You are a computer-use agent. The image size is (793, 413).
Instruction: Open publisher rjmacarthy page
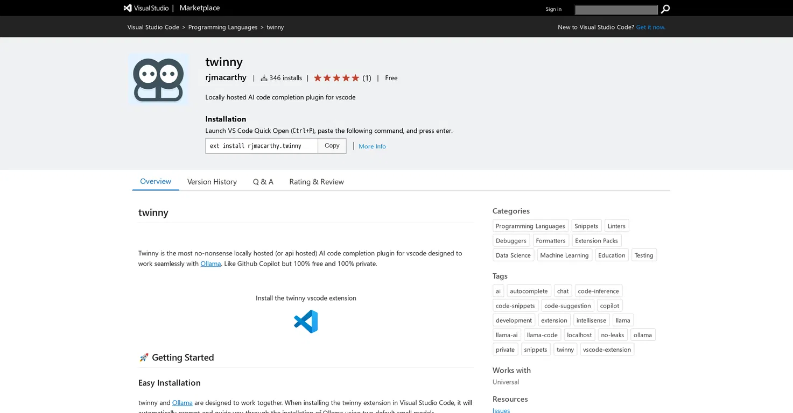[226, 77]
